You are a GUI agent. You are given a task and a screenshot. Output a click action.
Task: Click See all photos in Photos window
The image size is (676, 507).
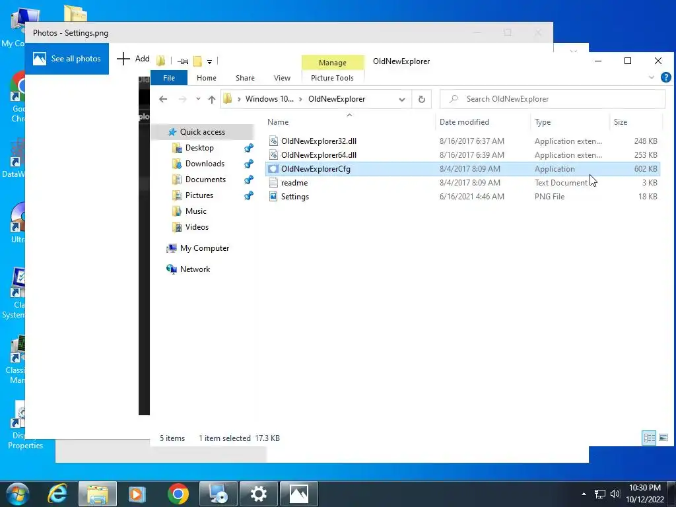(x=67, y=59)
